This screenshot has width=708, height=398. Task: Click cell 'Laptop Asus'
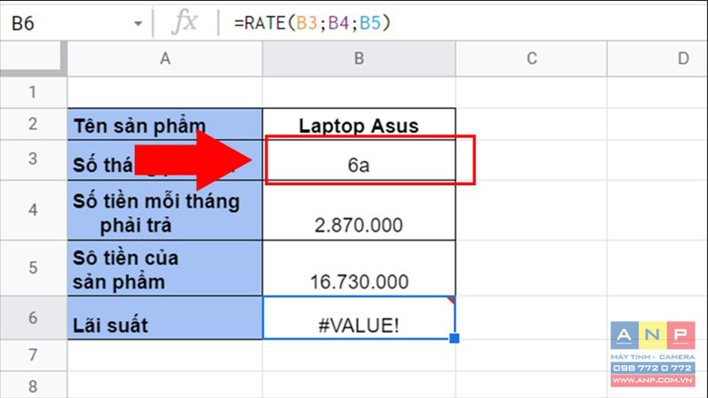pyautogui.click(x=359, y=124)
